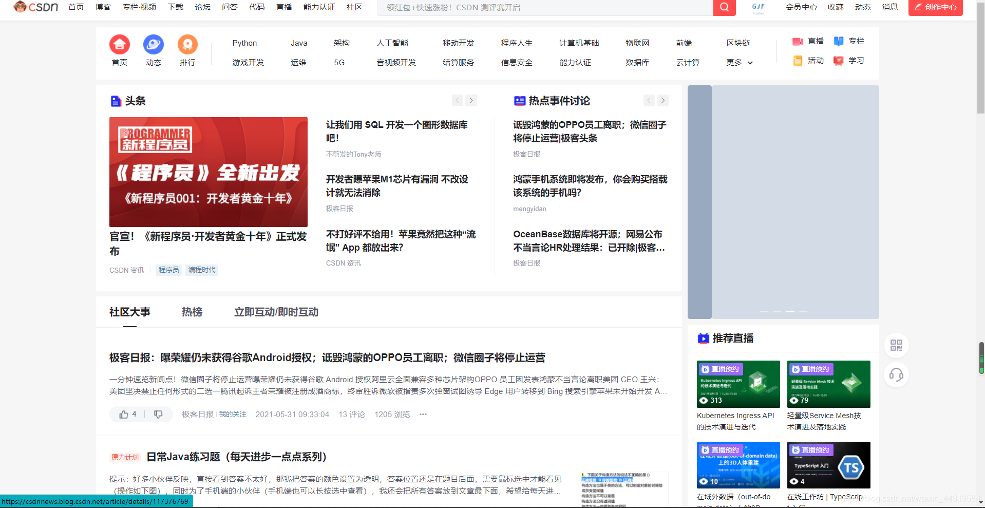Select the 信息安全 category
The height and width of the screenshot is (508, 985).
pos(517,62)
